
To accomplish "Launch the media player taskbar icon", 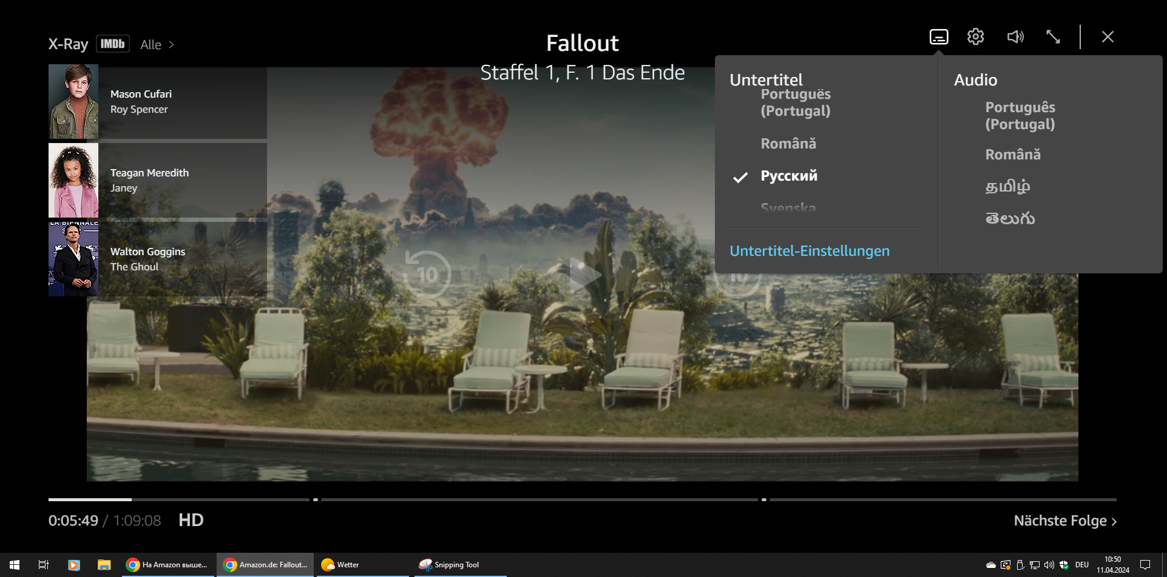I will [x=74, y=565].
